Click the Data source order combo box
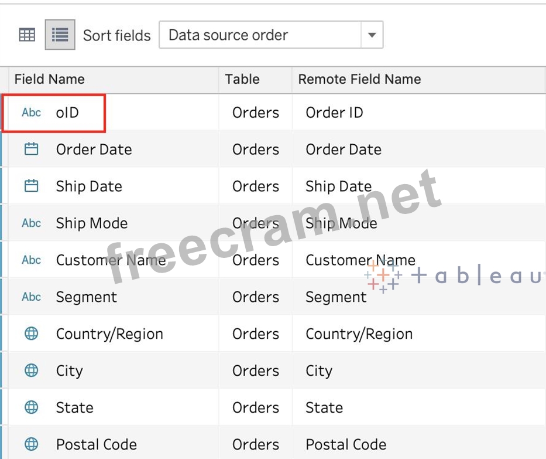 (260, 35)
